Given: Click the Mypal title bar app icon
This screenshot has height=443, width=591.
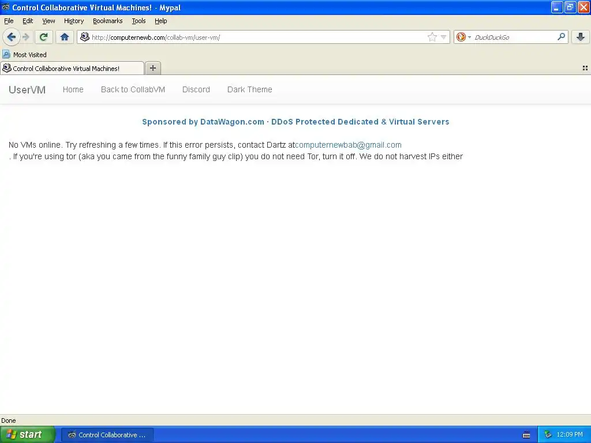Looking at the screenshot, I should pos(6,7).
